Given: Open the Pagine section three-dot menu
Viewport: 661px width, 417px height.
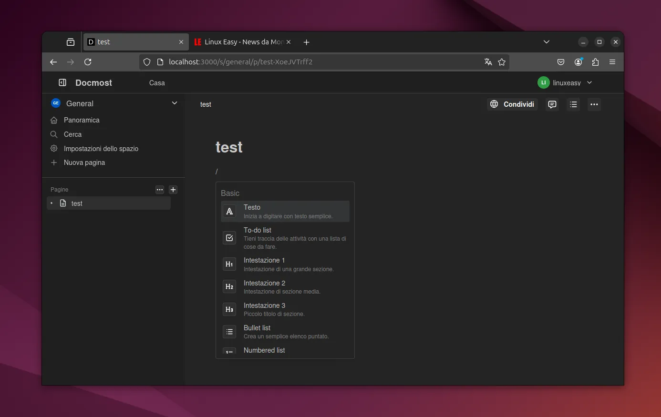Looking at the screenshot, I should [x=160, y=190].
